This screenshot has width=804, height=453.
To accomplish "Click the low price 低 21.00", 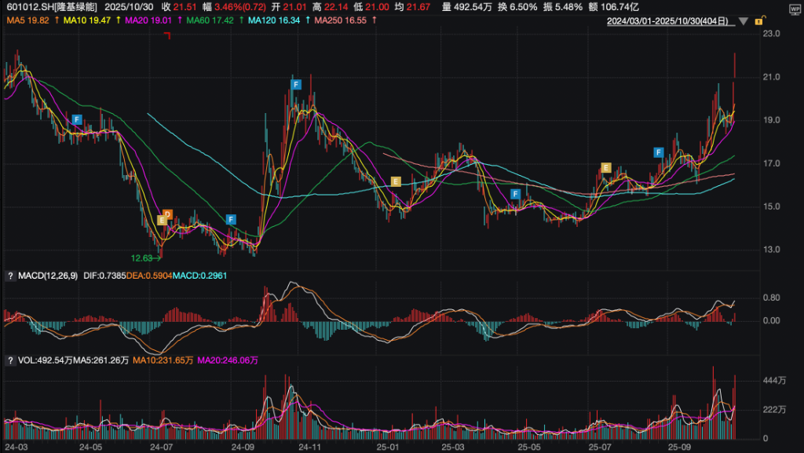I will pos(371,7).
